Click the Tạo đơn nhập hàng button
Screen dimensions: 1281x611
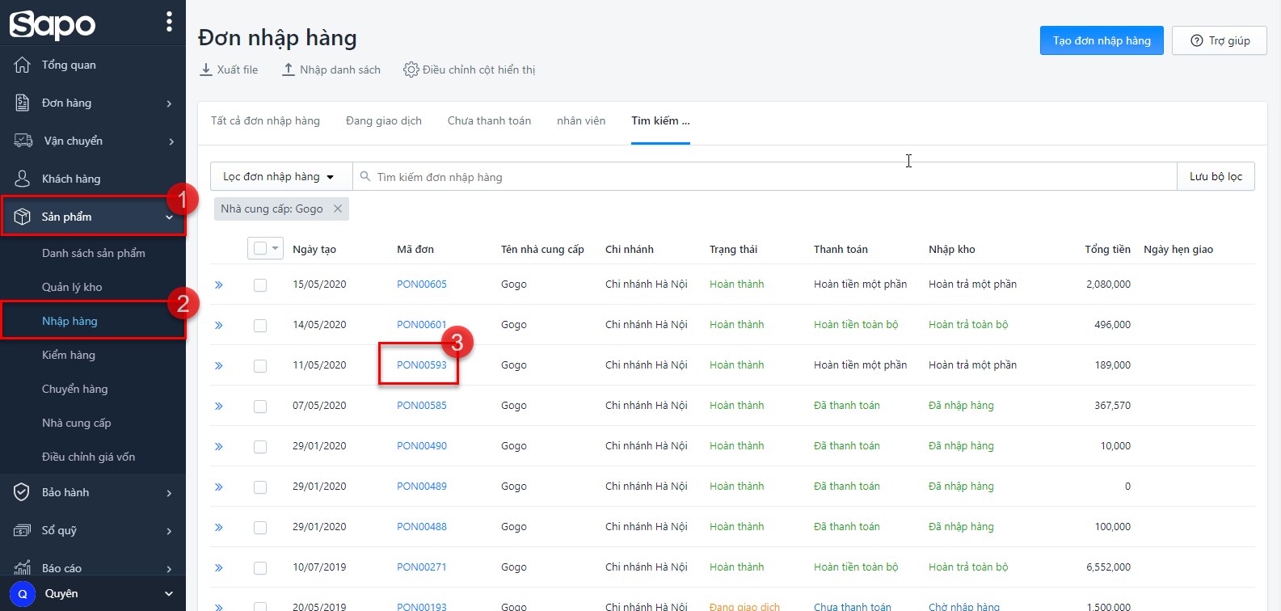coord(1101,40)
